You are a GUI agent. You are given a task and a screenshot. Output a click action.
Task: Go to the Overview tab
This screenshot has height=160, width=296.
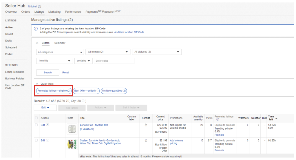click(x=11, y=12)
